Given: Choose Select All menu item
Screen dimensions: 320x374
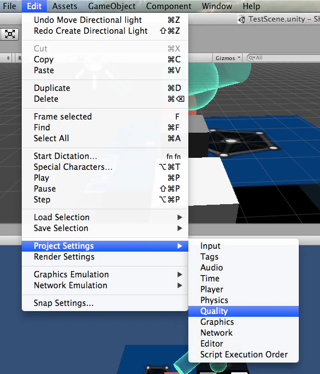Looking at the screenshot, I should (105, 138).
